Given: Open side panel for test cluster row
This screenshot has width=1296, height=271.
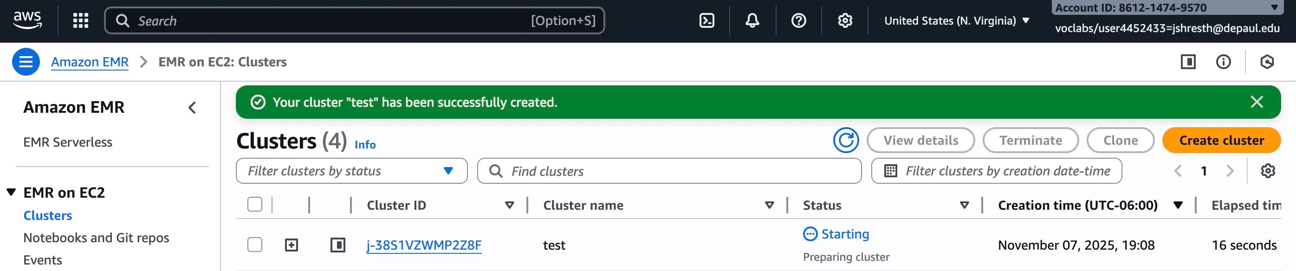Looking at the screenshot, I should coord(337,245).
